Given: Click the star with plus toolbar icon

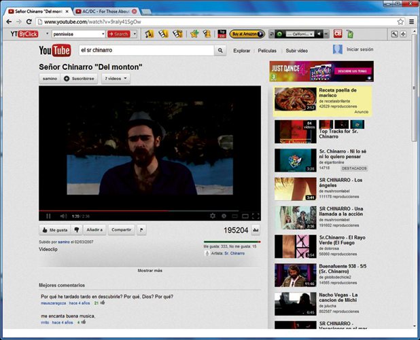Looking at the screenshot, I should (x=194, y=34).
